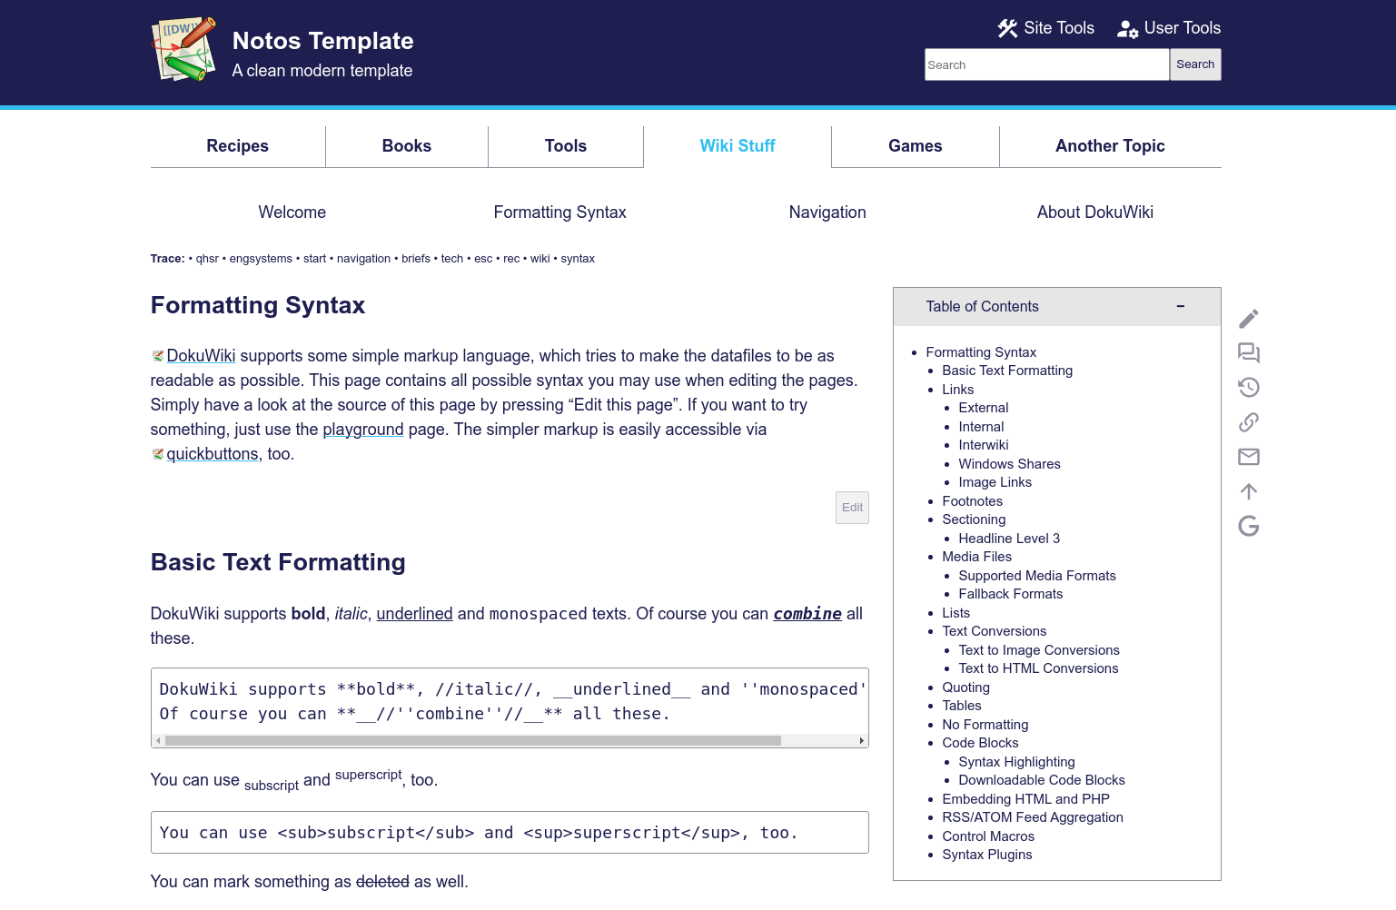1396x910 pixels.
Task: Click the Notos Template site title
Action: 323,41
